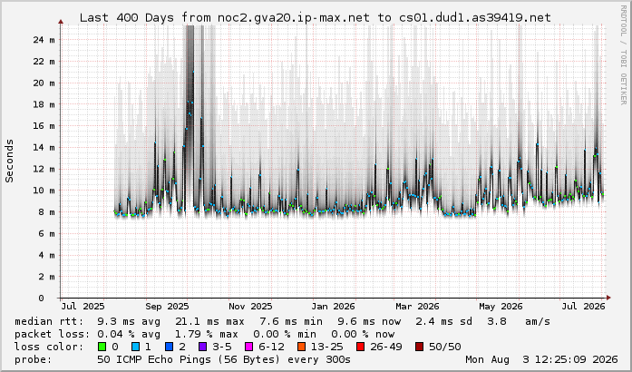Click the 'probe:' label
This screenshot has height=372, width=632.
(34, 359)
